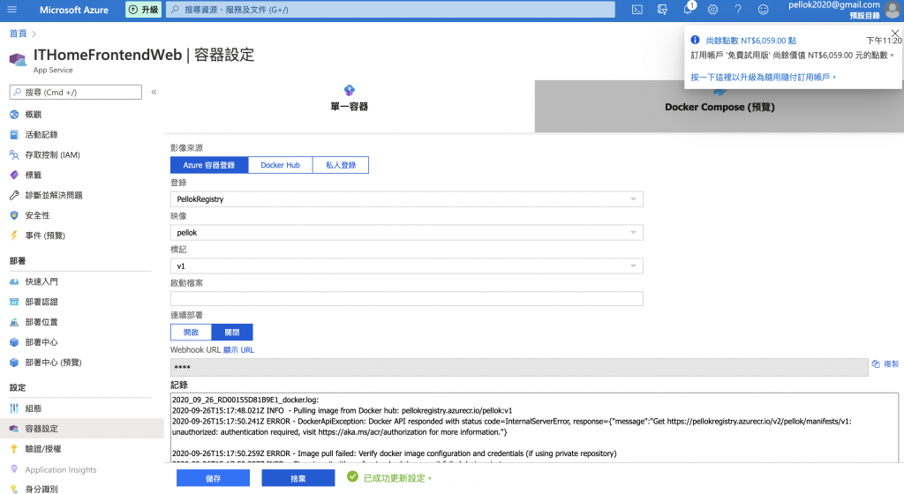Switch to the Docker Compose (預覽) tab
The width and height of the screenshot is (904, 494).
pos(719,107)
